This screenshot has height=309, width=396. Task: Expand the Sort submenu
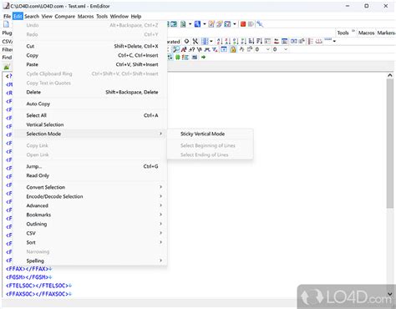coord(90,242)
